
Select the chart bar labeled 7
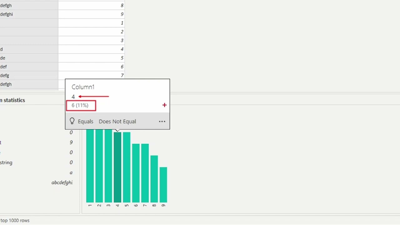click(x=145, y=173)
